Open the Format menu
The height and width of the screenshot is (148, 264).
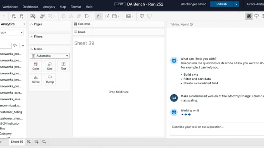point(76,7)
